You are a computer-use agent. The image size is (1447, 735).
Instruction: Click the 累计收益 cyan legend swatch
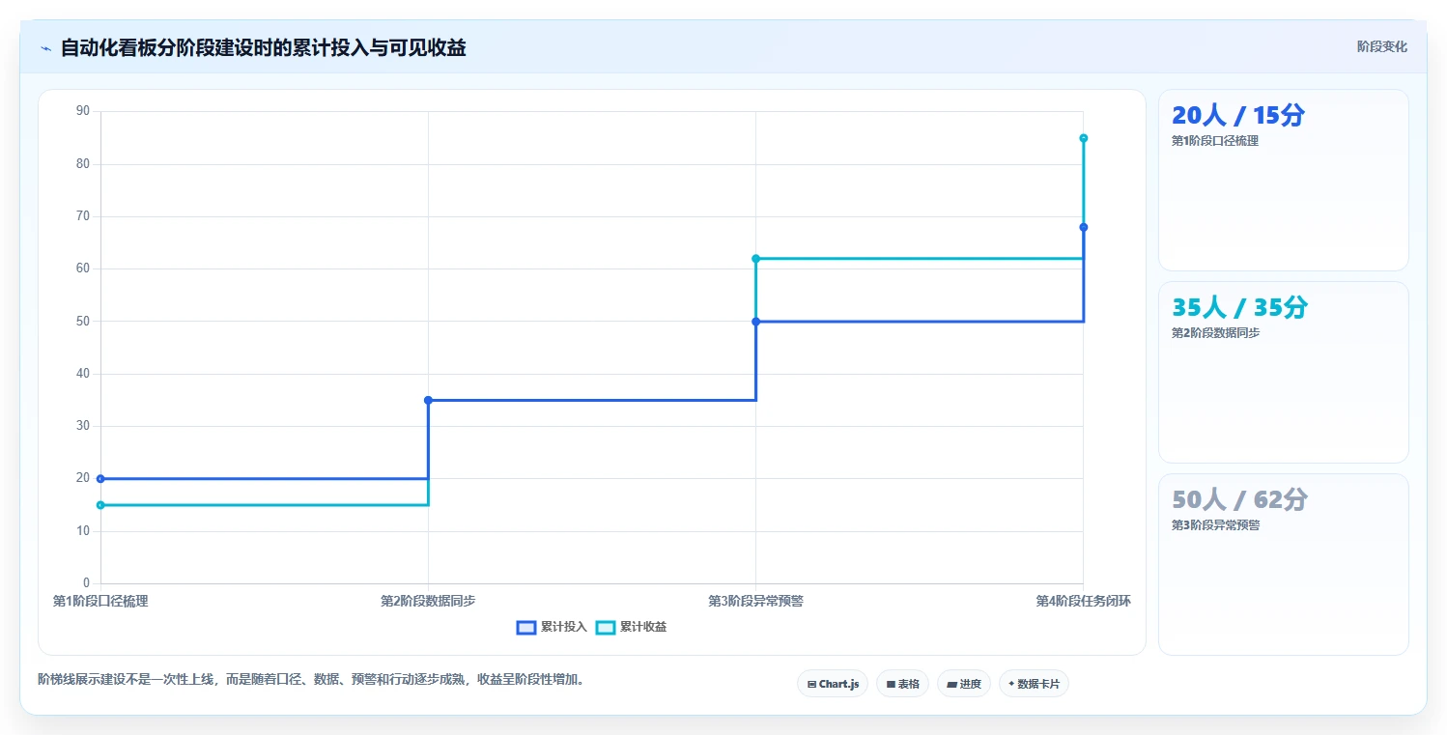point(606,627)
